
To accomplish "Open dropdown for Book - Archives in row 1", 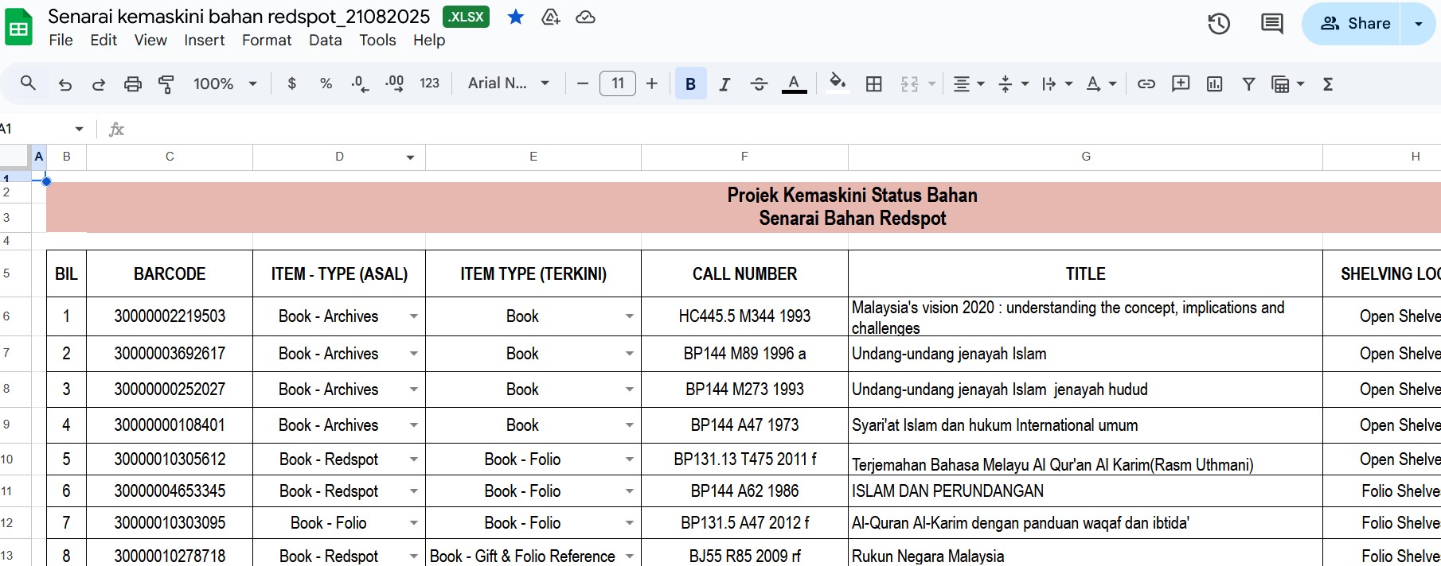I will (x=414, y=316).
